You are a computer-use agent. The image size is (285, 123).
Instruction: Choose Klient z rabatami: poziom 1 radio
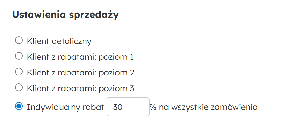point(19,56)
